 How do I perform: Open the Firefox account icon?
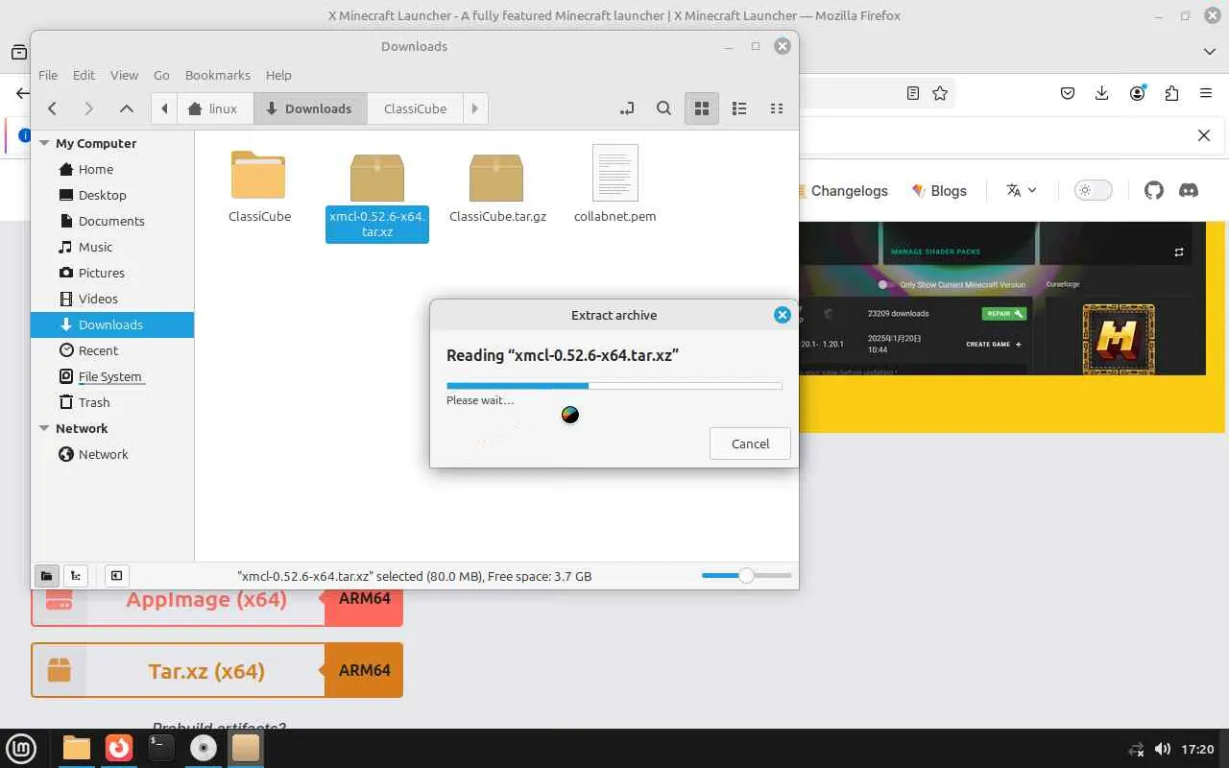coord(1137,93)
